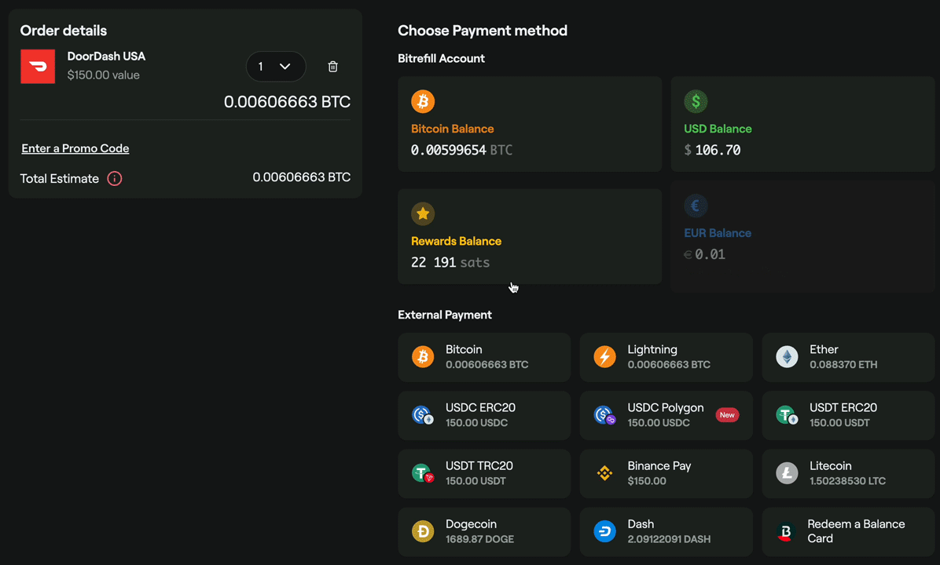940x565 pixels.
Task: Click the Ether diamond icon
Action: tap(787, 357)
